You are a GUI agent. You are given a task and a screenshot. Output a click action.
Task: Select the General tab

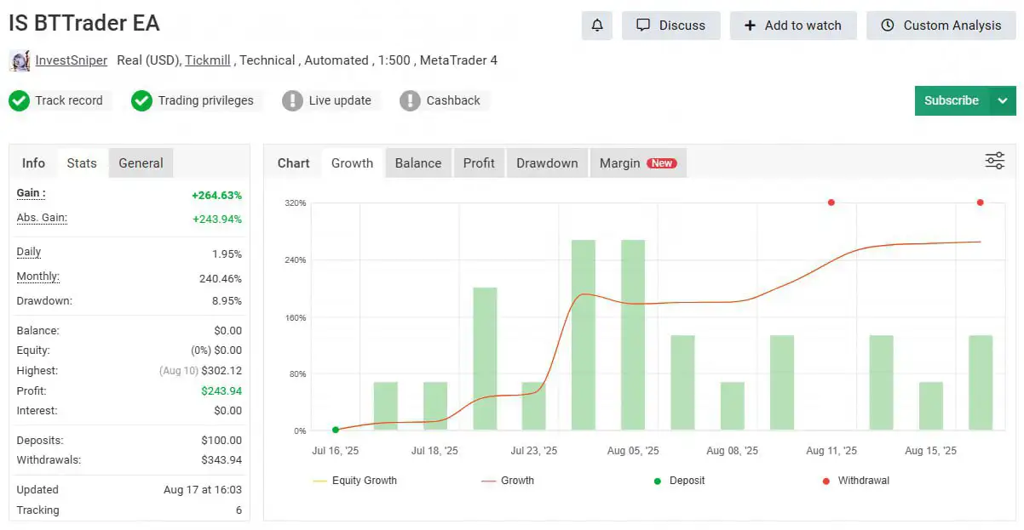[141, 163]
